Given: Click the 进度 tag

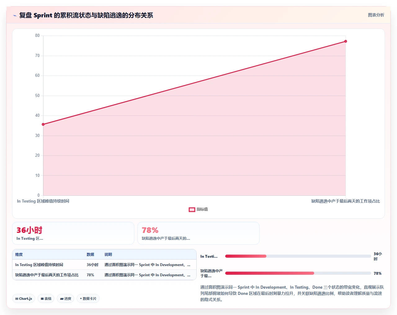Looking at the screenshot, I should 65,299.
